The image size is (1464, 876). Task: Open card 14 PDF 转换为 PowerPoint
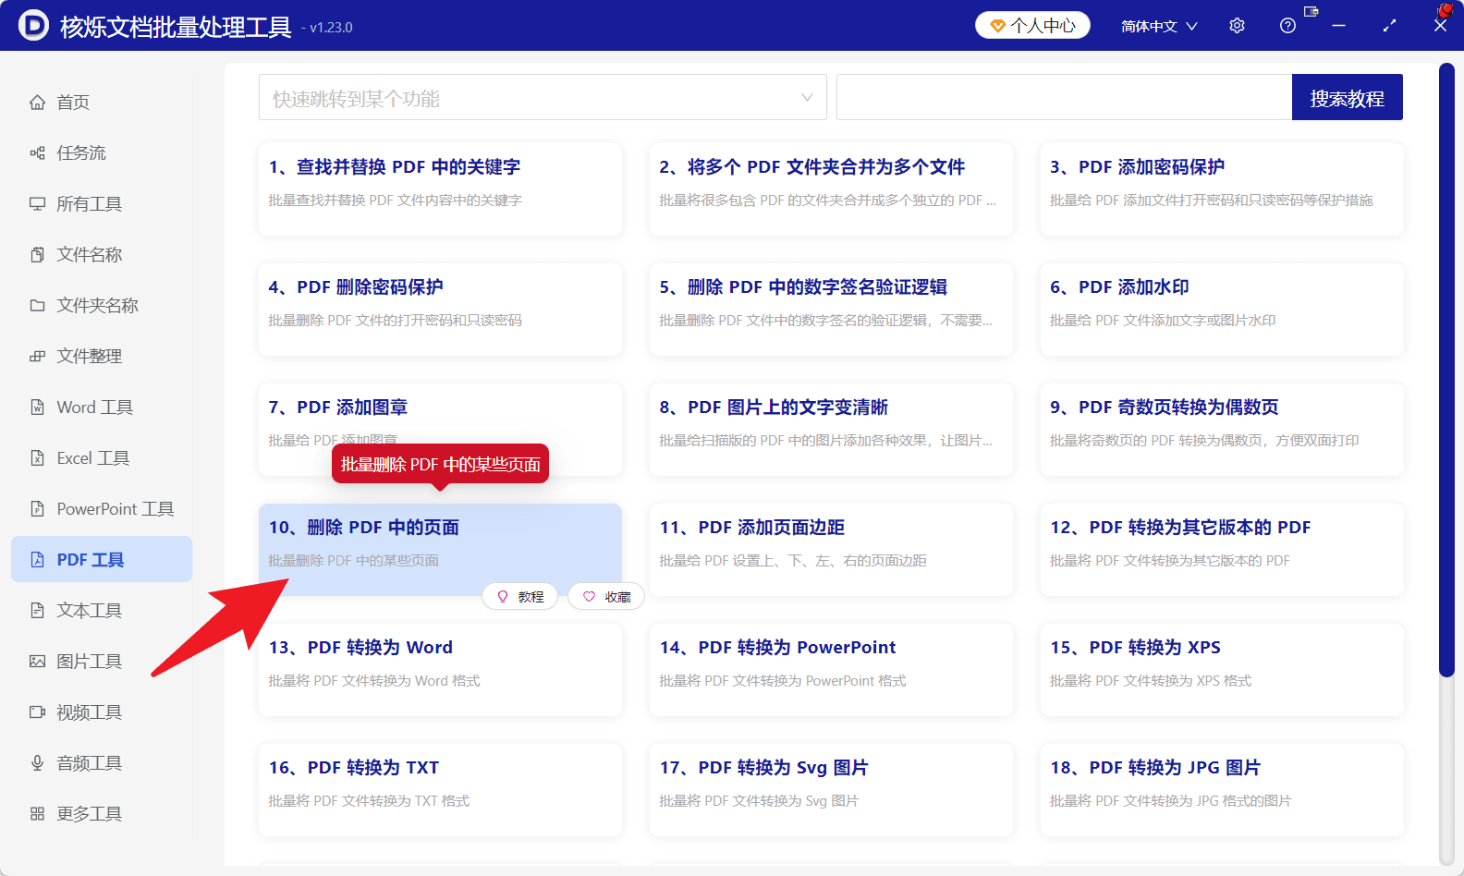[831, 670]
